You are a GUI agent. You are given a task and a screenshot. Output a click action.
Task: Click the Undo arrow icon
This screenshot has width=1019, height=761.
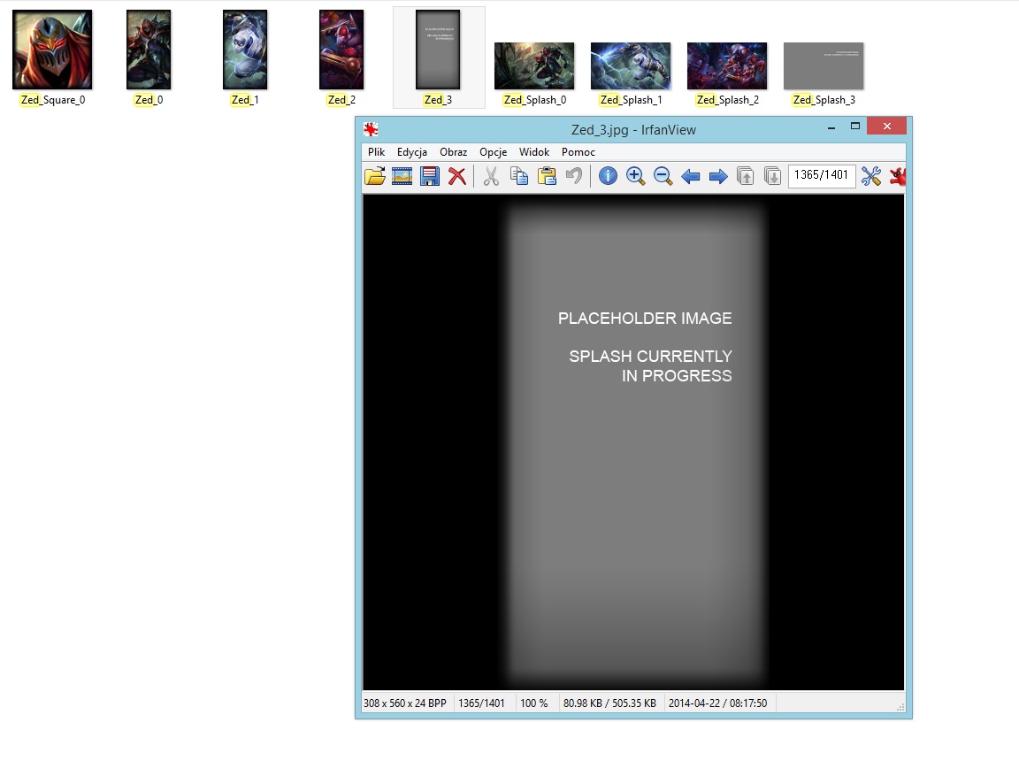point(574,176)
